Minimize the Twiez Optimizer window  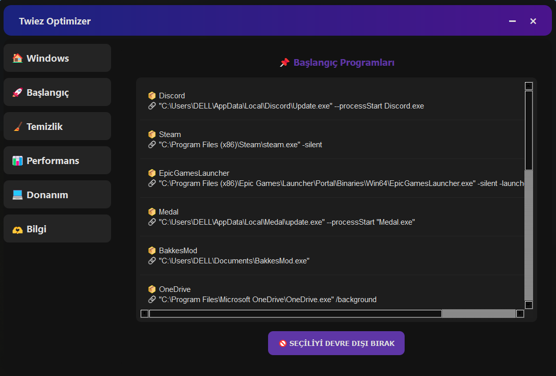tap(512, 21)
